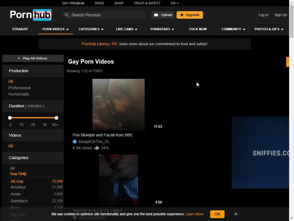Accept cookies with OK button
This screenshot has height=221, width=294.
tap(217, 214)
